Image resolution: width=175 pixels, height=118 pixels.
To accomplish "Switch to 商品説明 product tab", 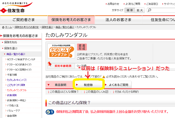I will pyautogui.click(x=59, y=85).
